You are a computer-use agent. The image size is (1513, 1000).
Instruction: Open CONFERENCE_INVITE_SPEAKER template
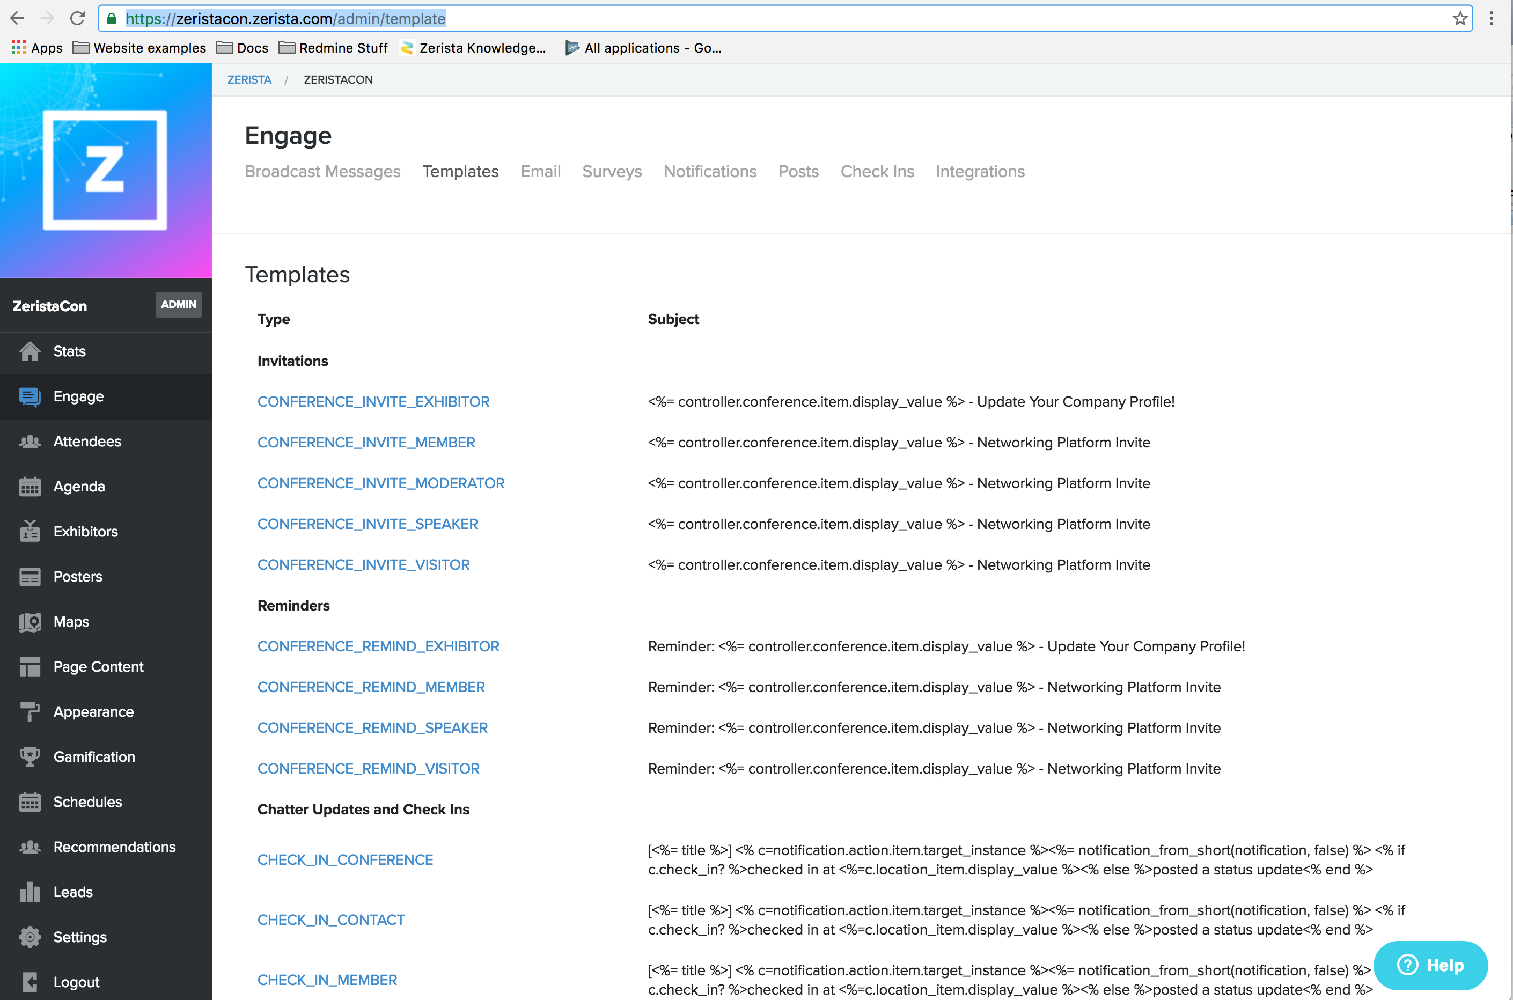368,524
